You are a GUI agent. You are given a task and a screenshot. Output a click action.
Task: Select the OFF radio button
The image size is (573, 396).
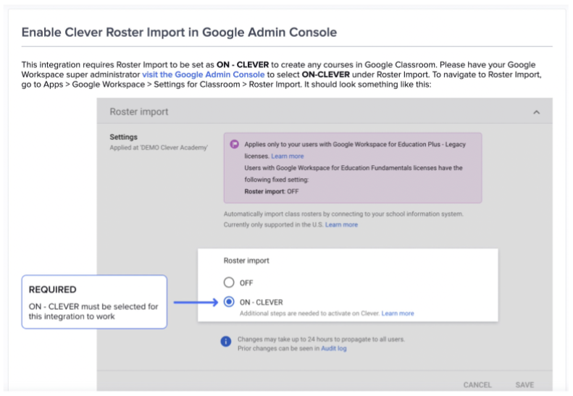229,283
